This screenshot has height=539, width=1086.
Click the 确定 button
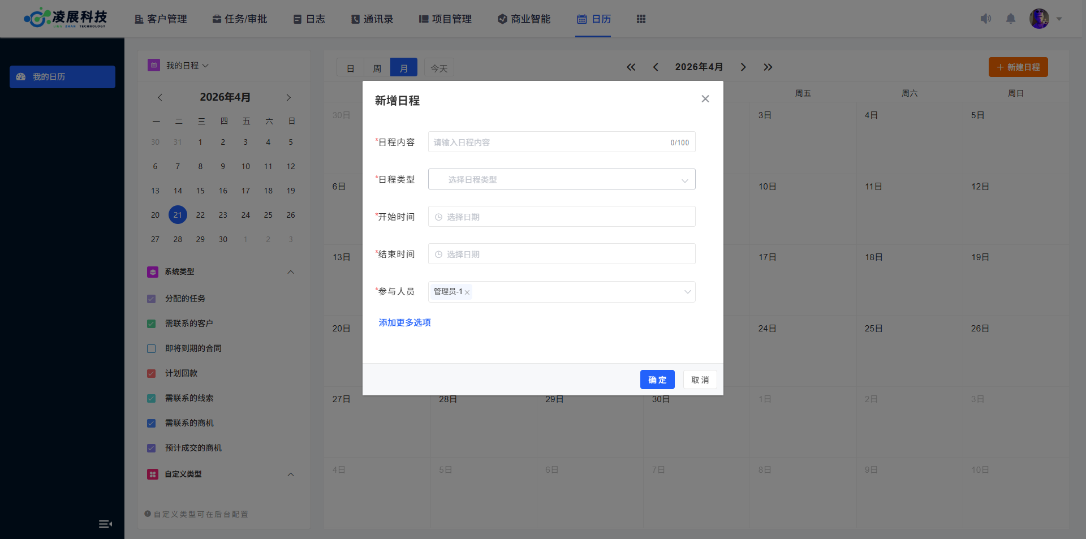pos(657,380)
